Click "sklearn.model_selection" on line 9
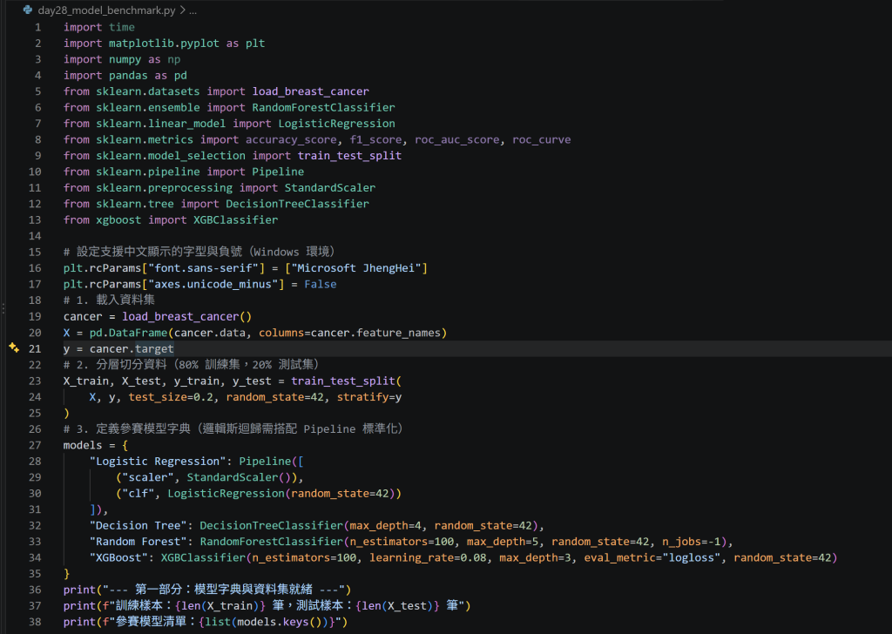 (x=171, y=155)
